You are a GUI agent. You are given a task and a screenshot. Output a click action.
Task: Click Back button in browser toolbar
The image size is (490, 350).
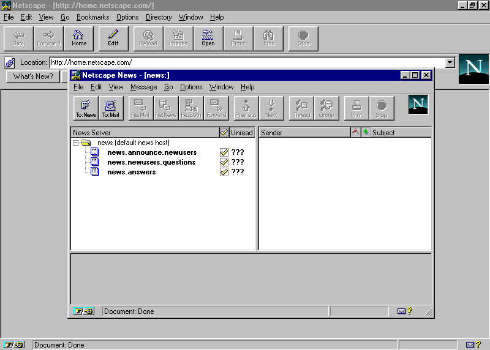(19, 39)
